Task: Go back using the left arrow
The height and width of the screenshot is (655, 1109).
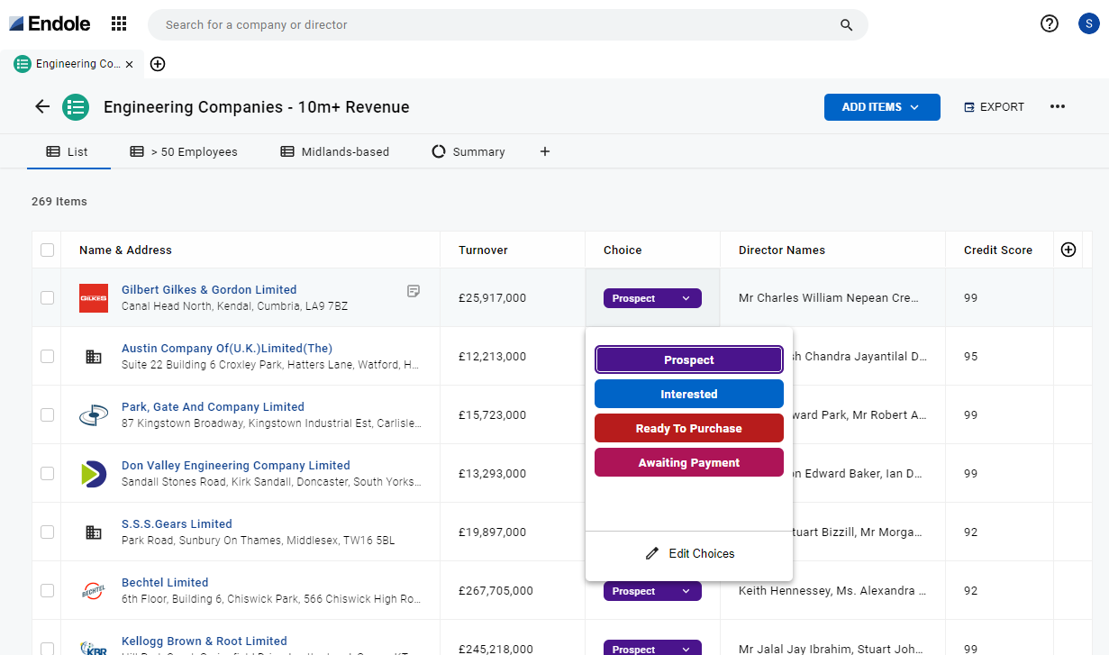Action: tap(42, 107)
